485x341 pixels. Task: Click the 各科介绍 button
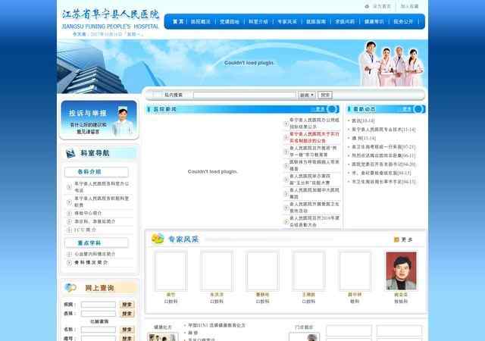click(96, 172)
